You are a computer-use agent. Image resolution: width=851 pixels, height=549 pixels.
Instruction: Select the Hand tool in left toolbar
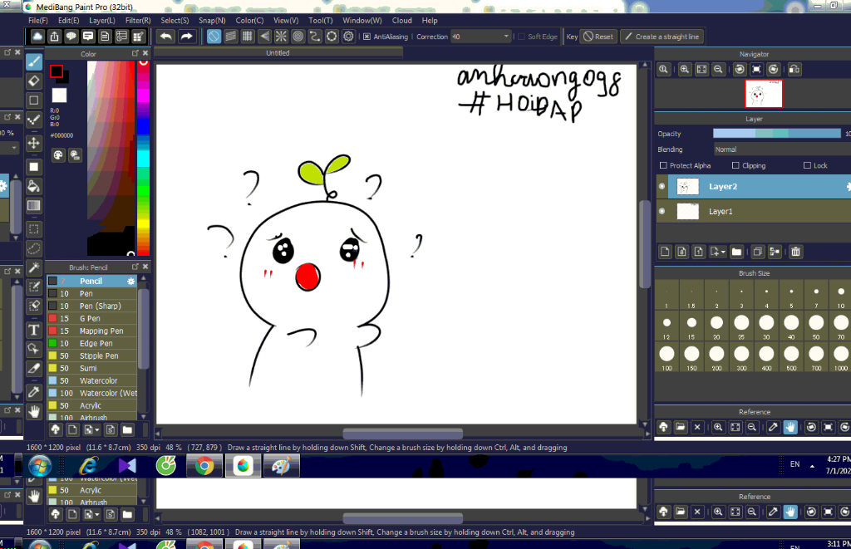click(33, 412)
